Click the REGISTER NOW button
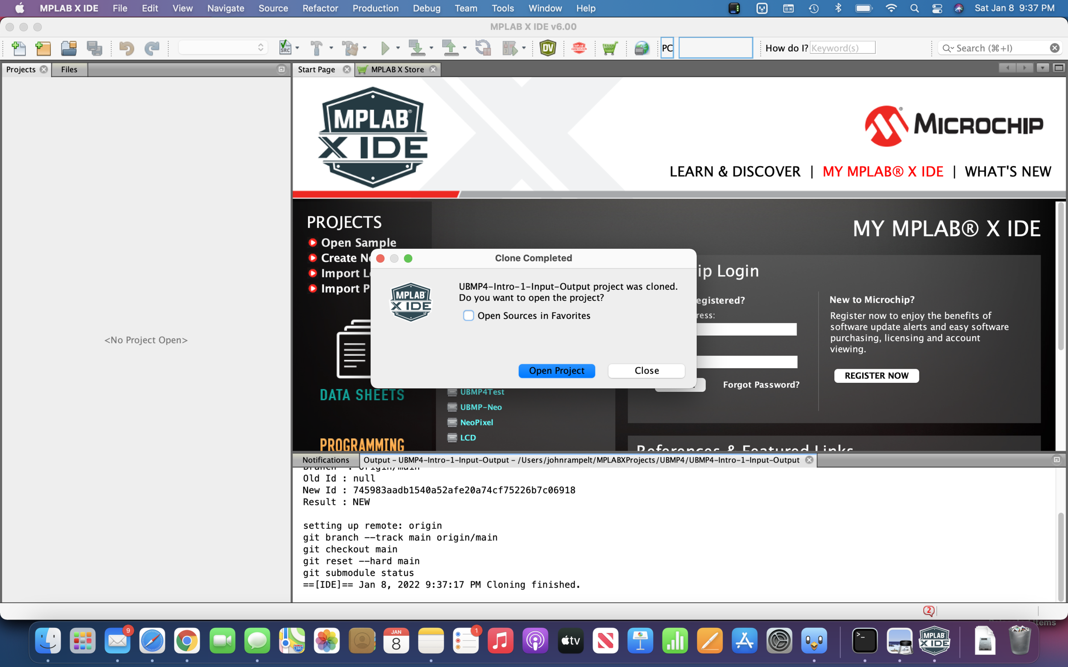The width and height of the screenshot is (1068, 667). tap(876, 376)
